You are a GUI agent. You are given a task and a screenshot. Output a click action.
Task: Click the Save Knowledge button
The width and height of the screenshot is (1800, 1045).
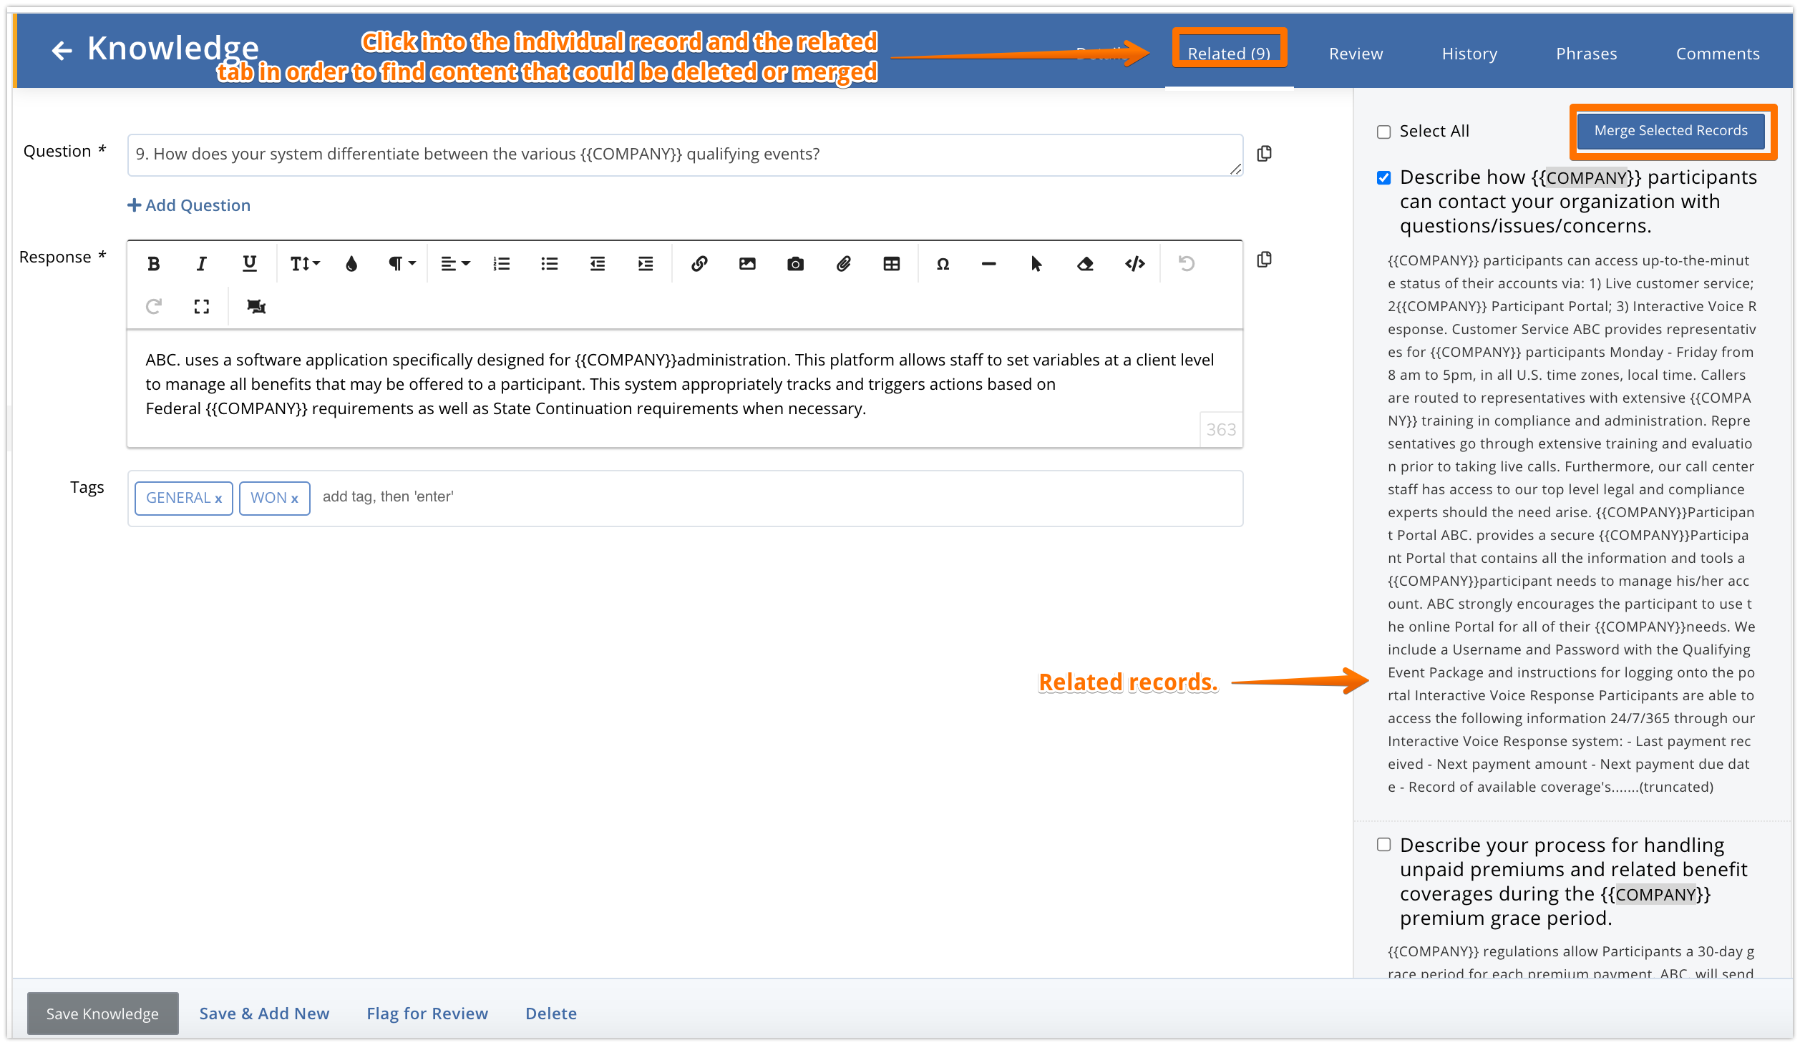pyautogui.click(x=102, y=1014)
